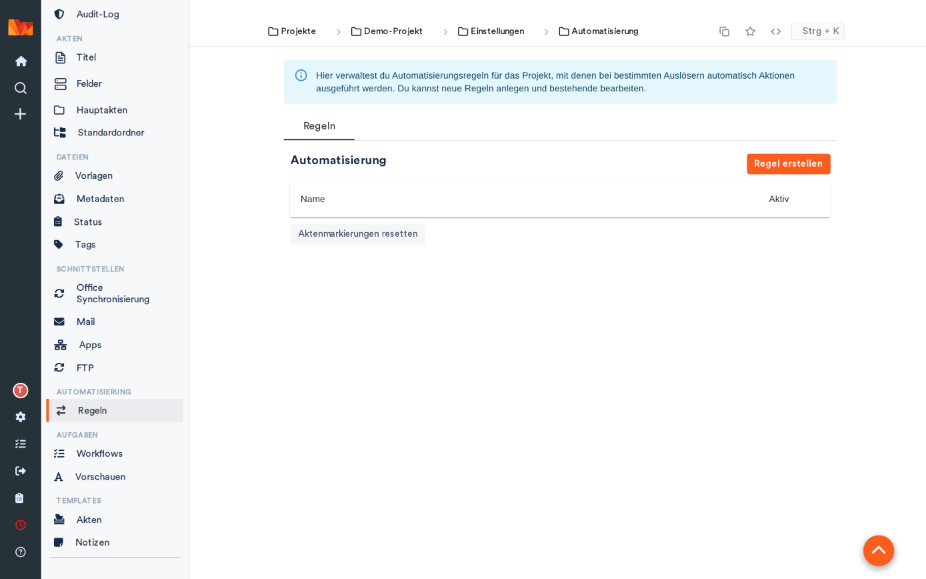The width and height of the screenshot is (926, 579).
Task: Open Notizen templates in sidebar
Action: coord(115,543)
